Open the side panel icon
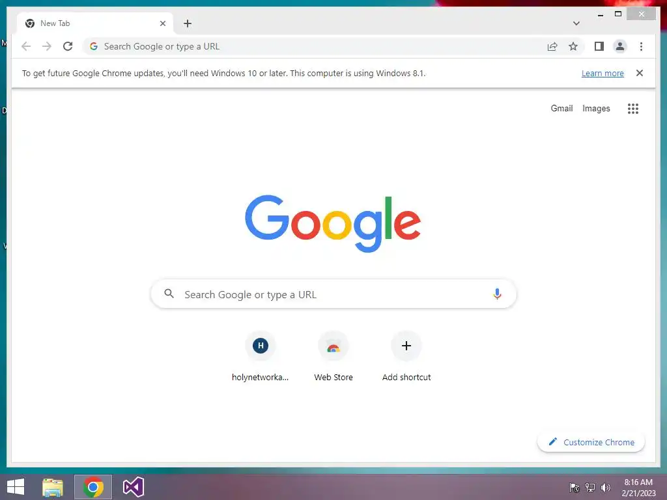The height and width of the screenshot is (500, 667). 599,46
